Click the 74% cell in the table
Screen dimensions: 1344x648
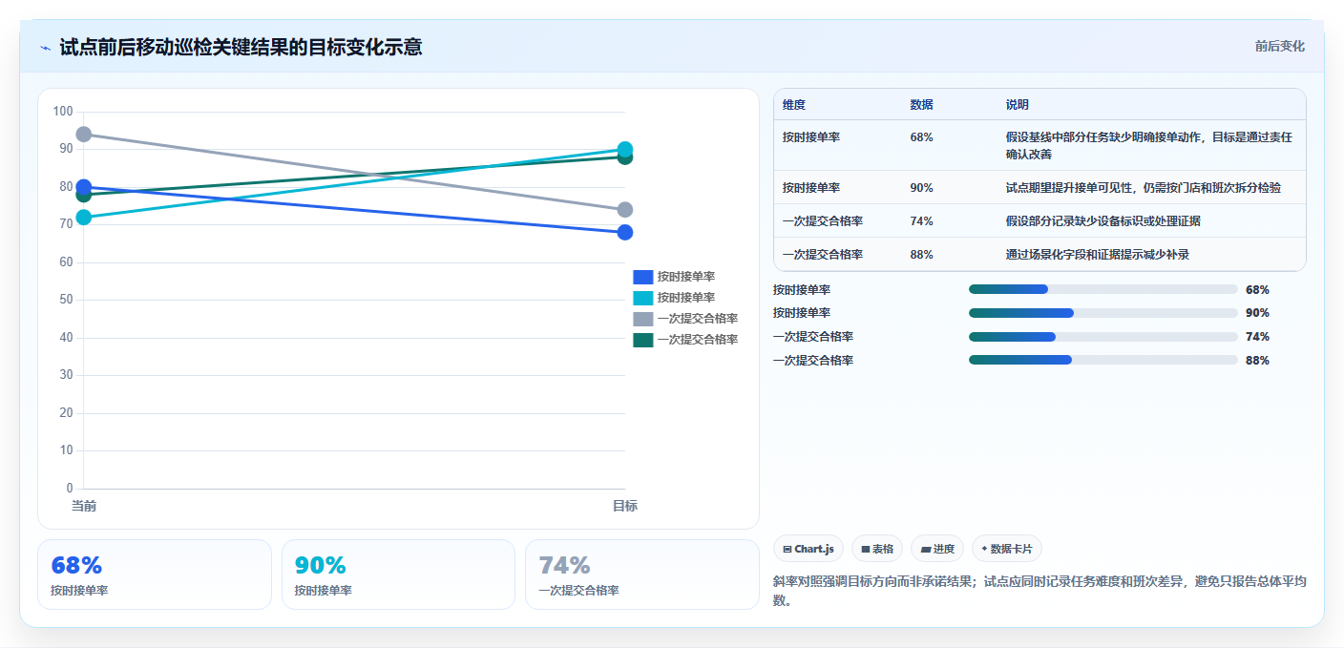click(922, 221)
